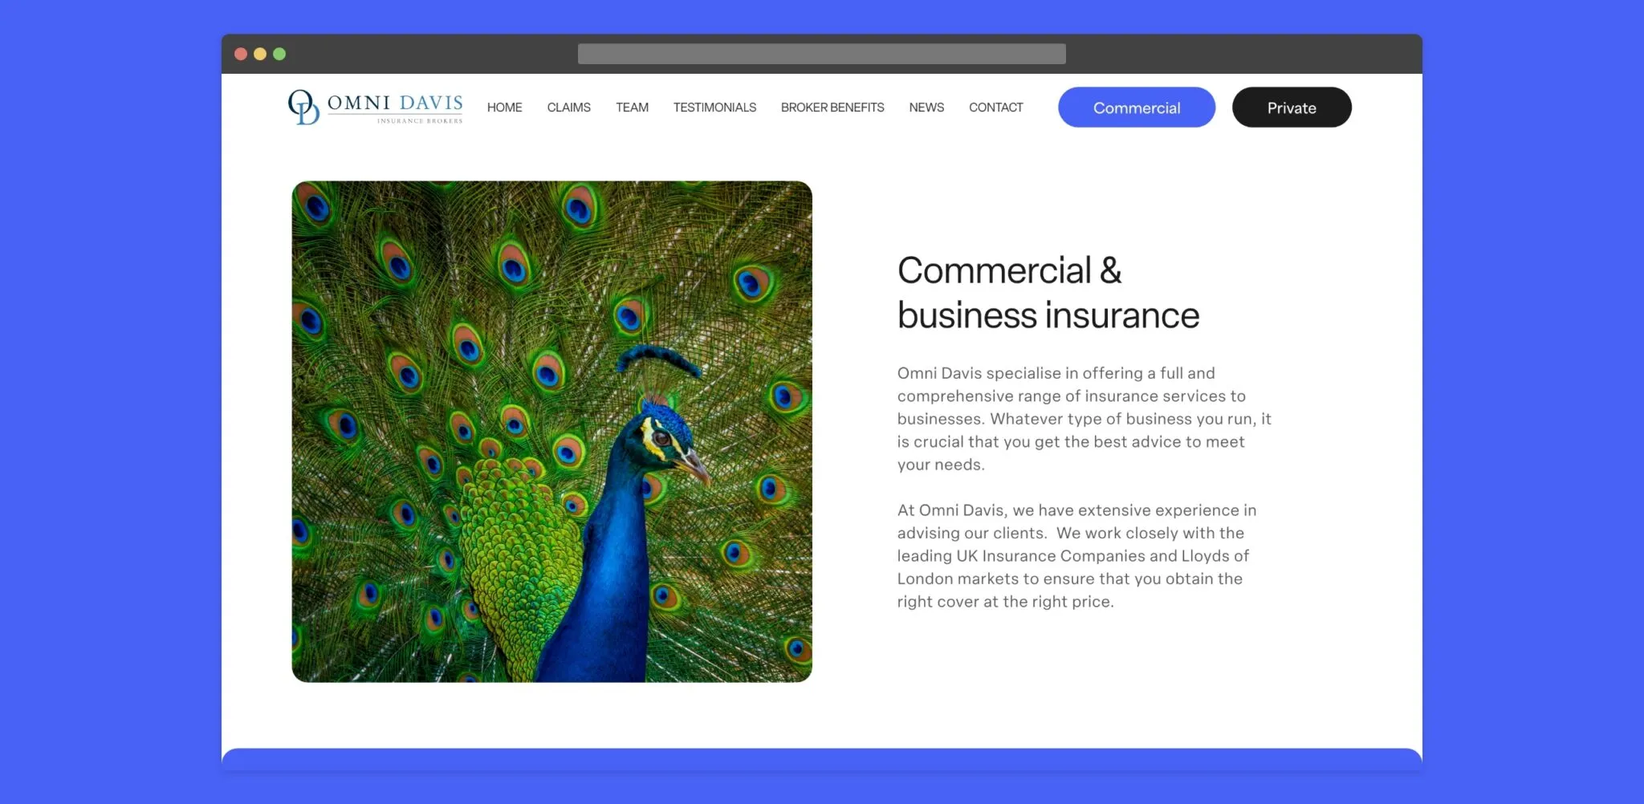The width and height of the screenshot is (1644, 804).
Task: Click the red close window dot
Action: point(241,54)
